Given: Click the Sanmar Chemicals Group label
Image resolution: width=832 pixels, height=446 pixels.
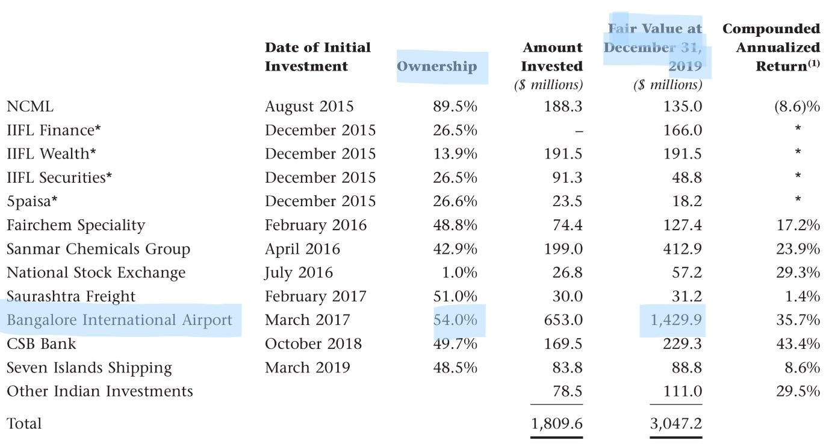Looking at the screenshot, I should (x=98, y=249).
